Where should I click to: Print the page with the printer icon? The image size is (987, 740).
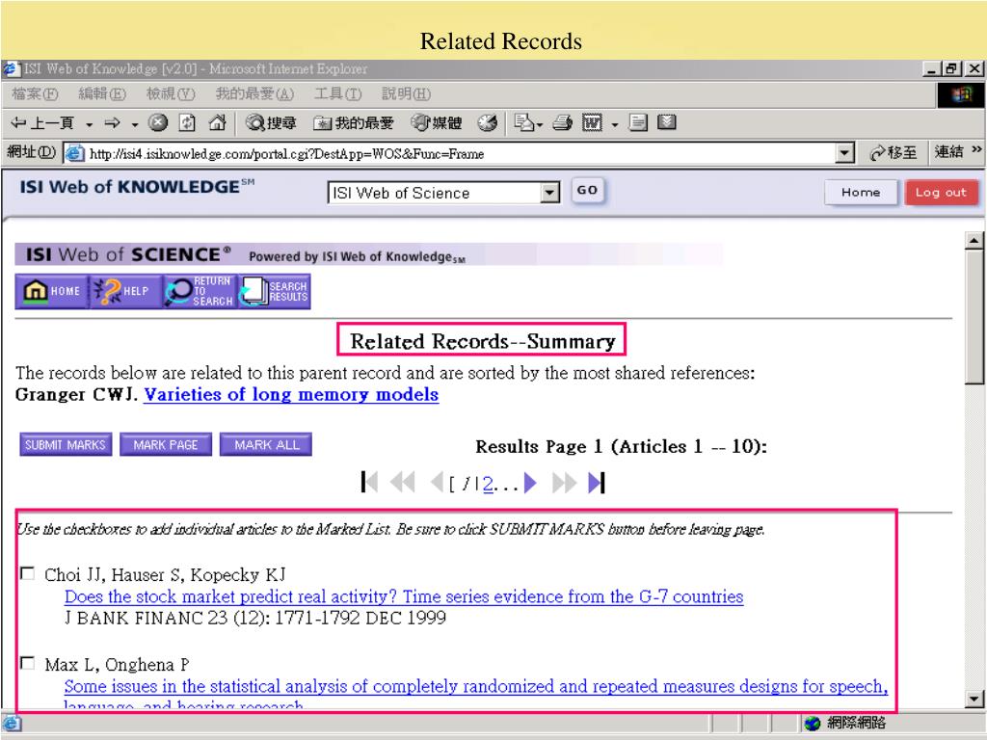pyautogui.click(x=562, y=122)
